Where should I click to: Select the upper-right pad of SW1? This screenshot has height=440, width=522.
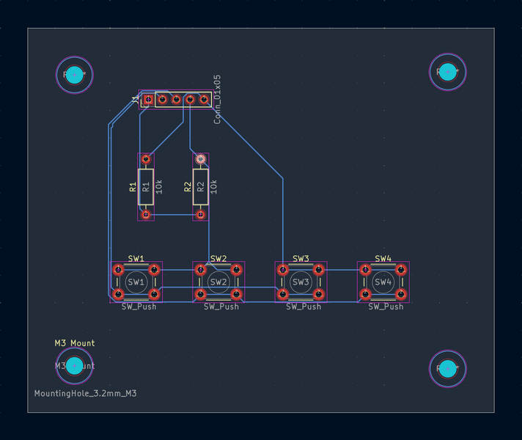(154, 270)
